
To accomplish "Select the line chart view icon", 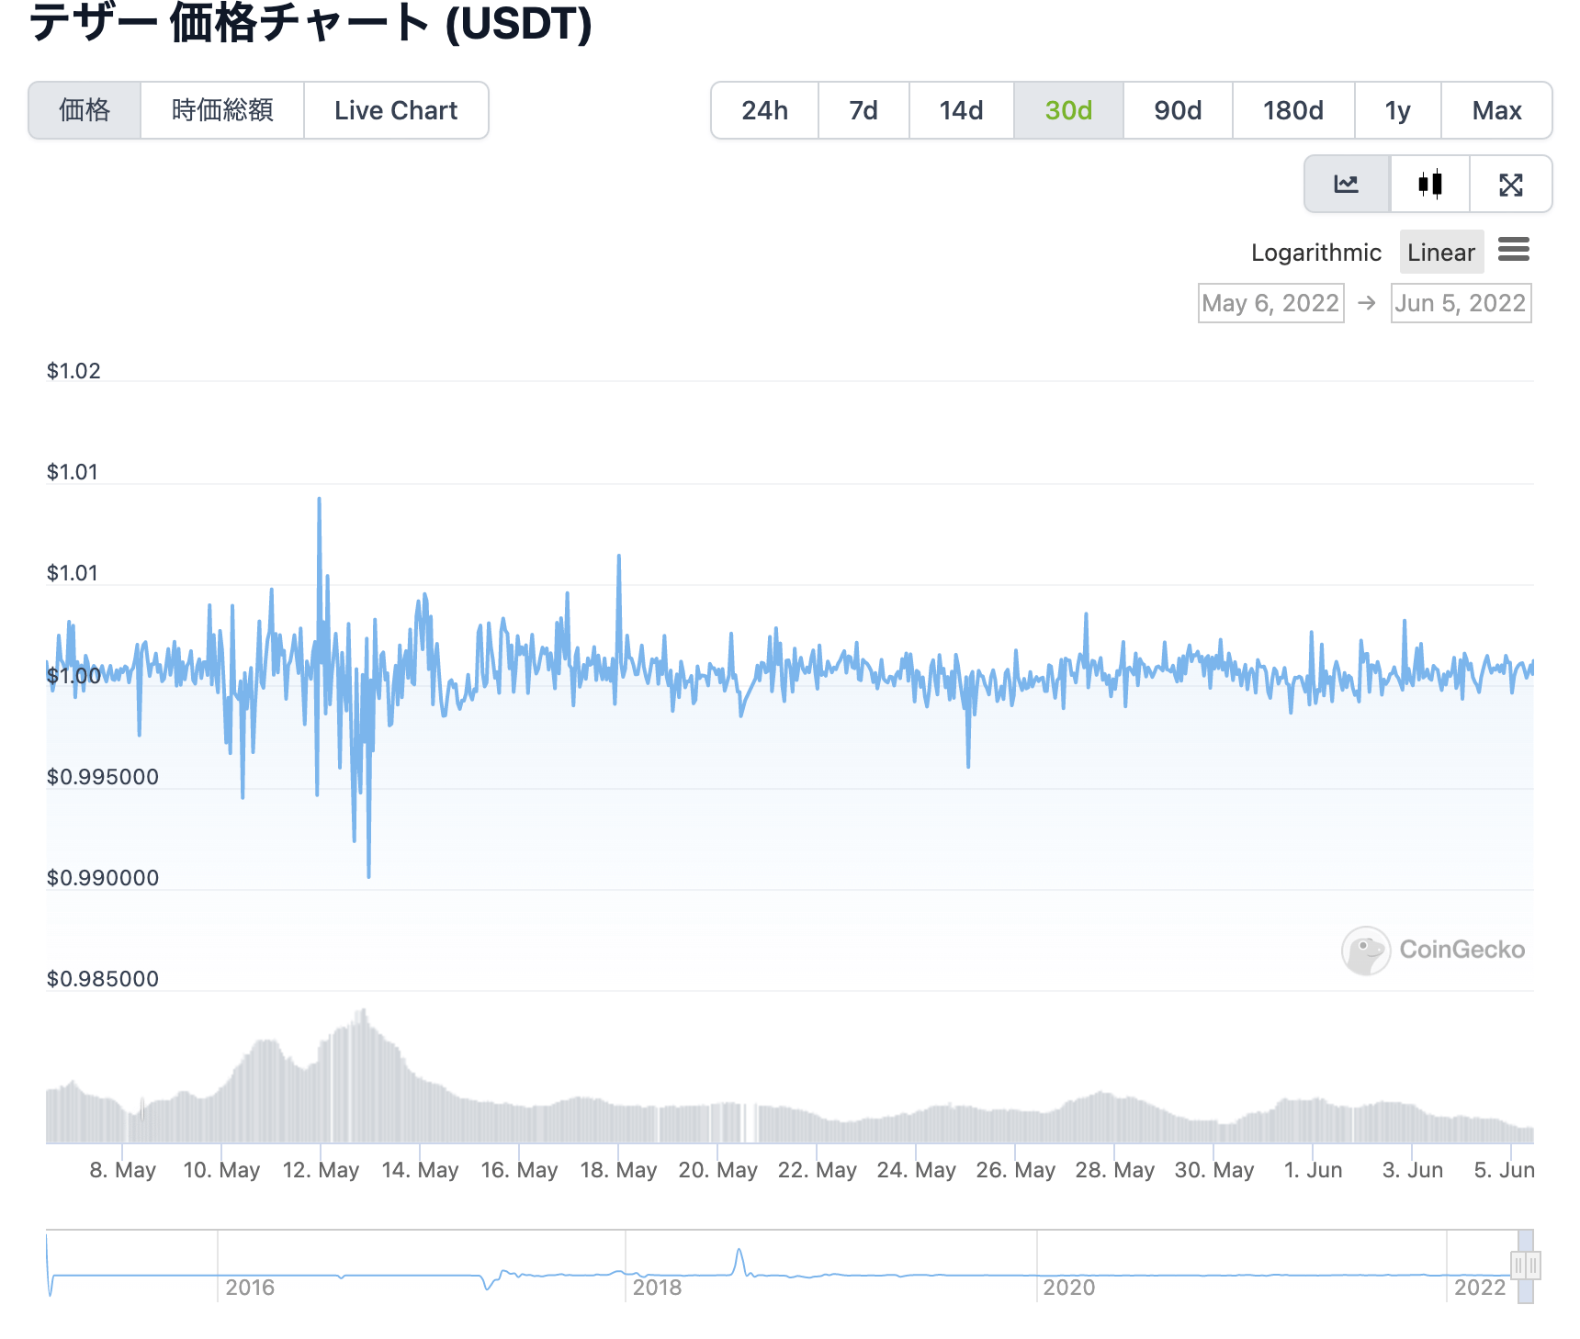I will point(1345,184).
